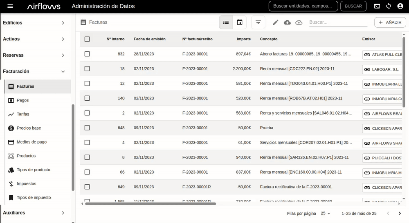Screen dimensions: 409x223
Task: Expand the Edificios section
Action: [x=35, y=23]
